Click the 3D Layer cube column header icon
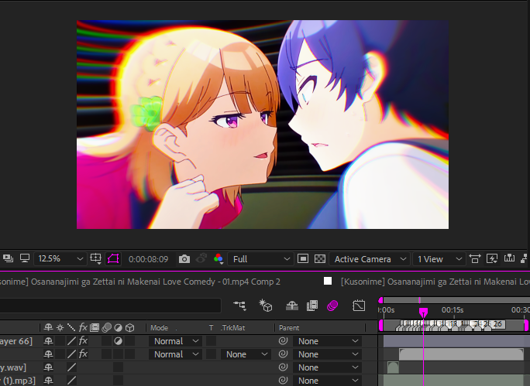This screenshot has width=530, height=386. pyautogui.click(x=130, y=327)
